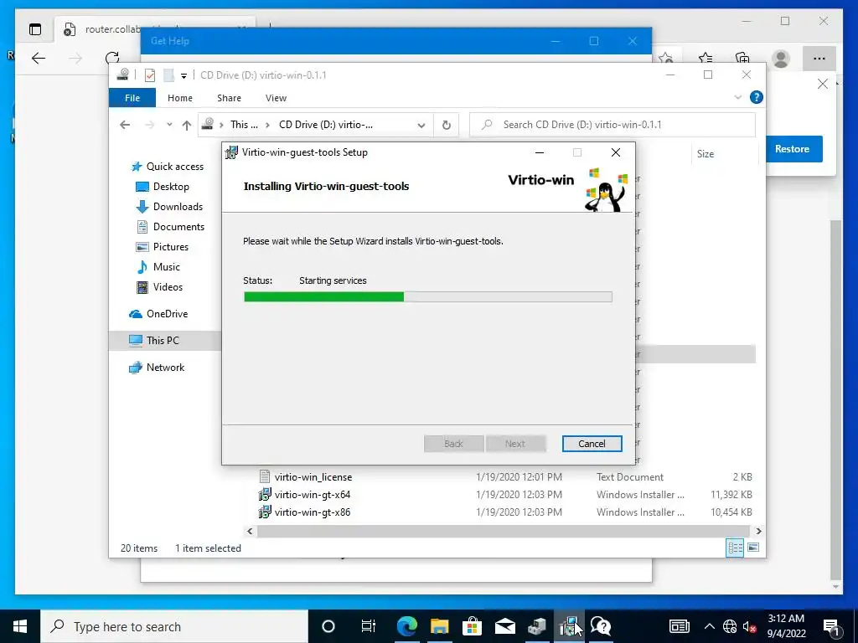The width and height of the screenshot is (858, 643).
Task: Click Properties icon in quick access toolbar
Action: click(x=150, y=75)
